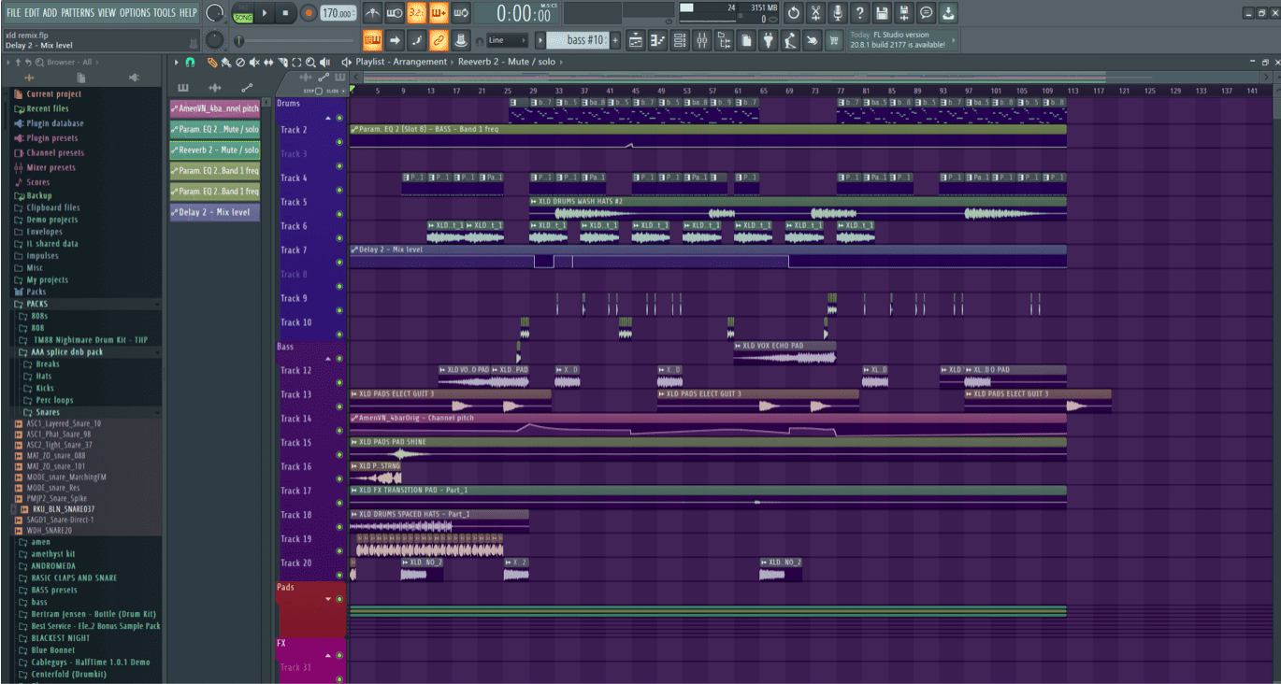Image resolution: width=1281 pixels, height=684 pixels.
Task: Select the Delete tool in playlist toolbar
Action: tap(240, 63)
